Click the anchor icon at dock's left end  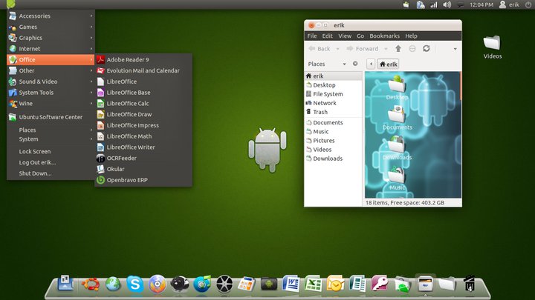click(x=65, y=283)
